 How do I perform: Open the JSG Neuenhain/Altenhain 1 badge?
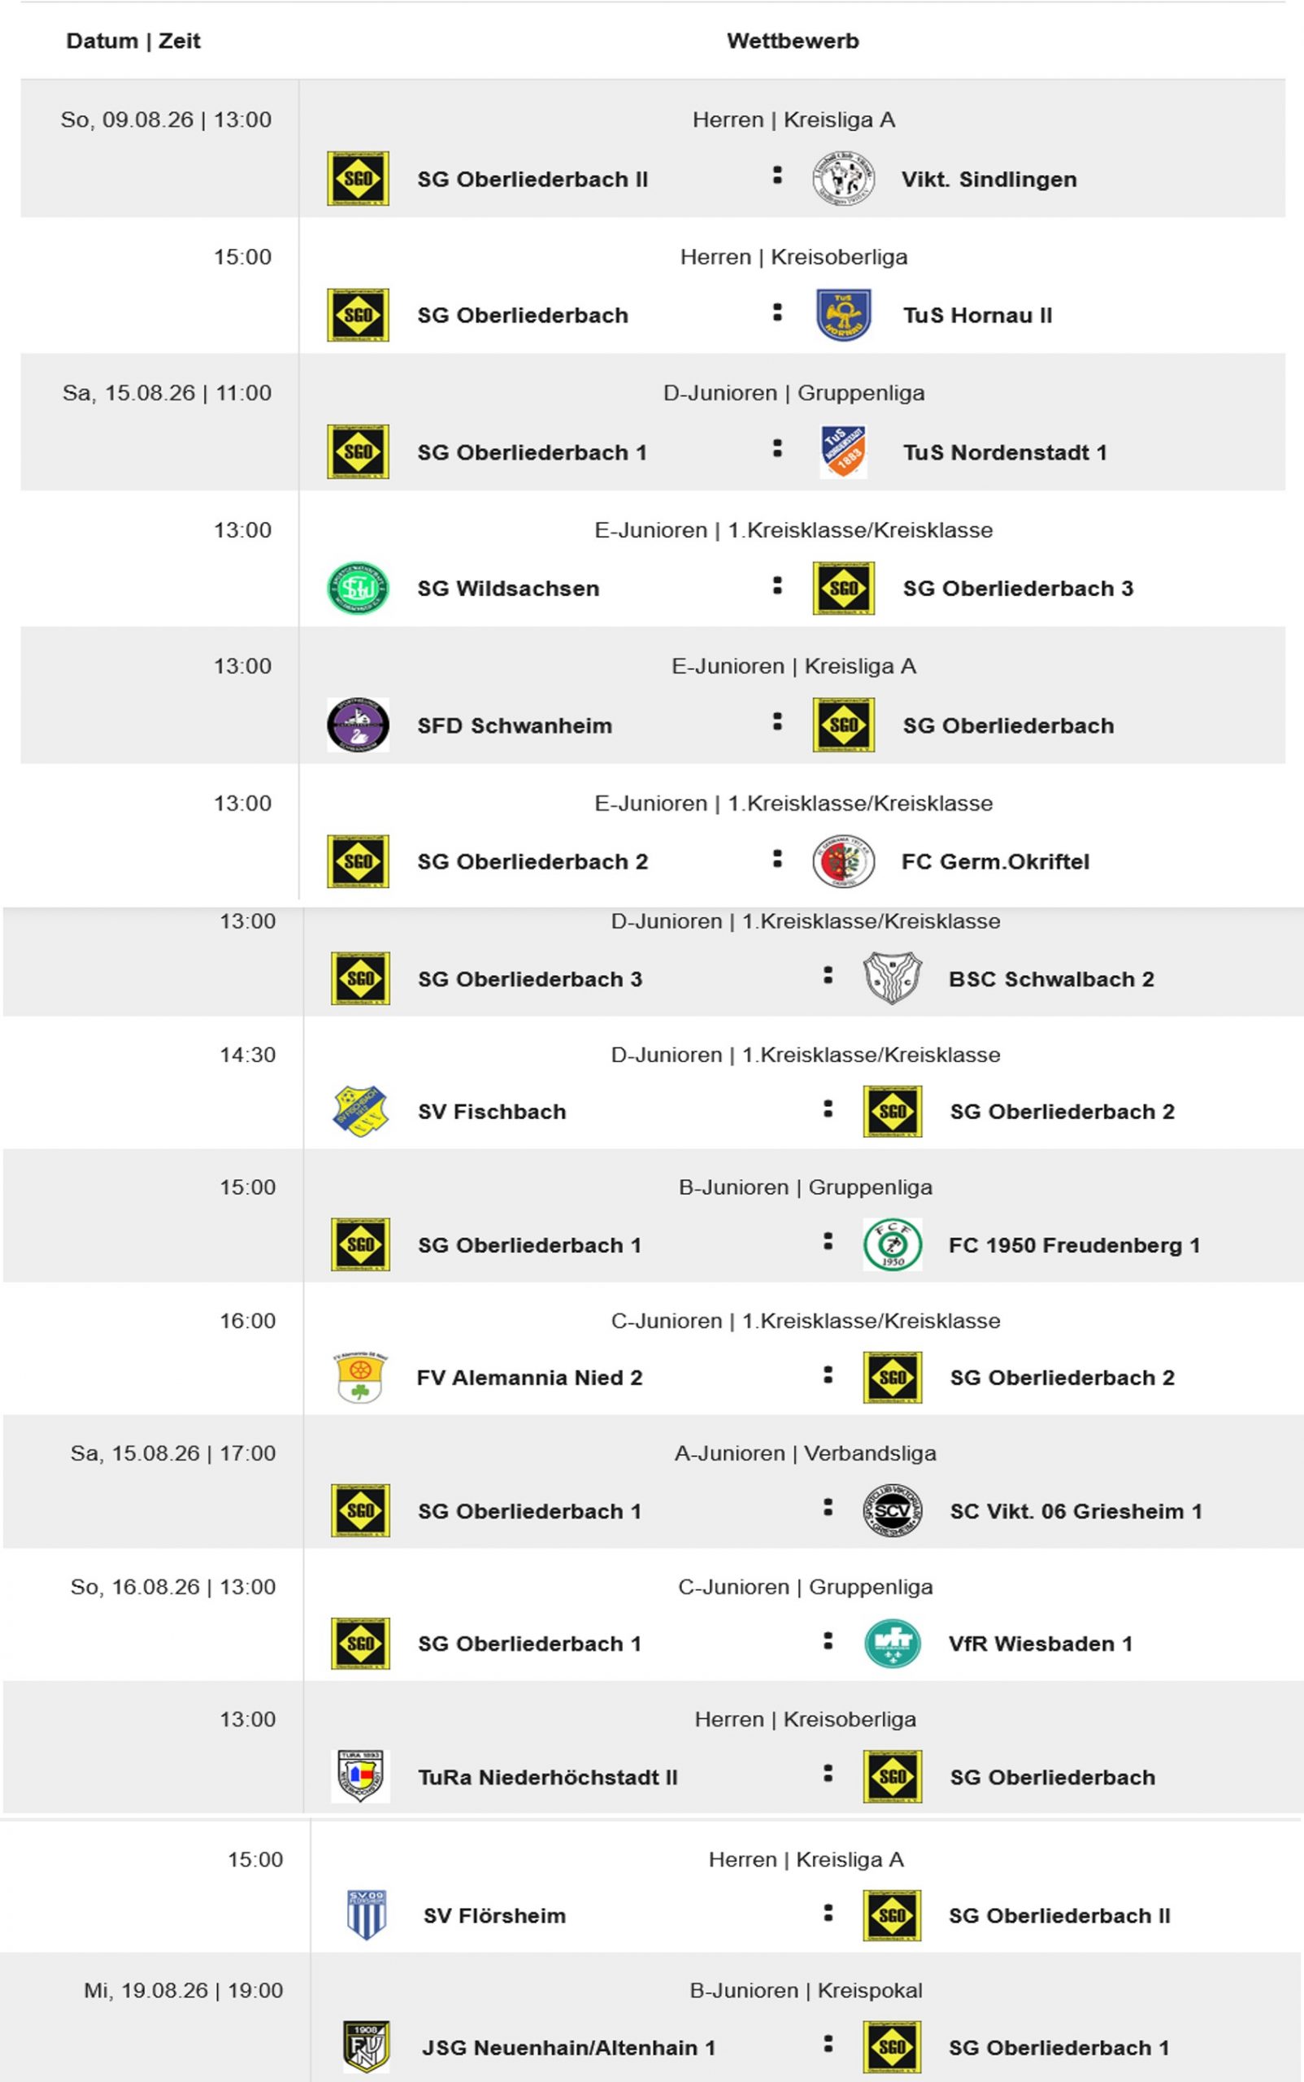click(x=367, y=2047)
